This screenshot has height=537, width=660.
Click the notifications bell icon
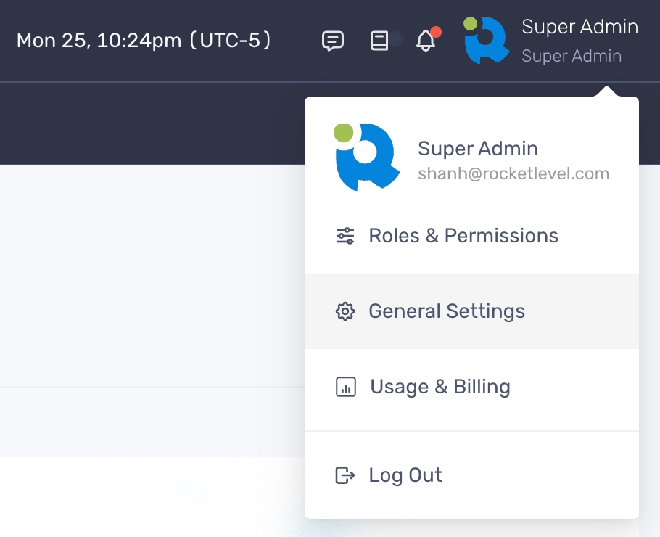tap(426, 41)
